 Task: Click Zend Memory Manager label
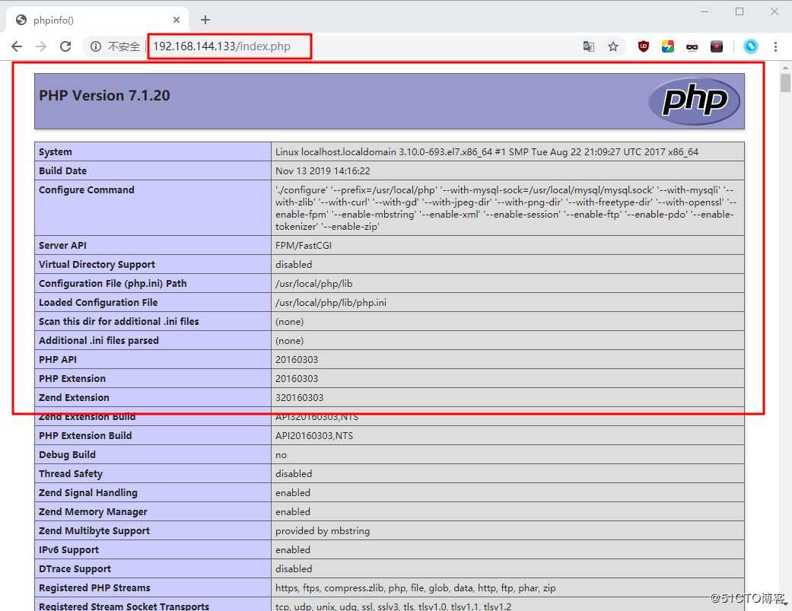click(93, 511)
